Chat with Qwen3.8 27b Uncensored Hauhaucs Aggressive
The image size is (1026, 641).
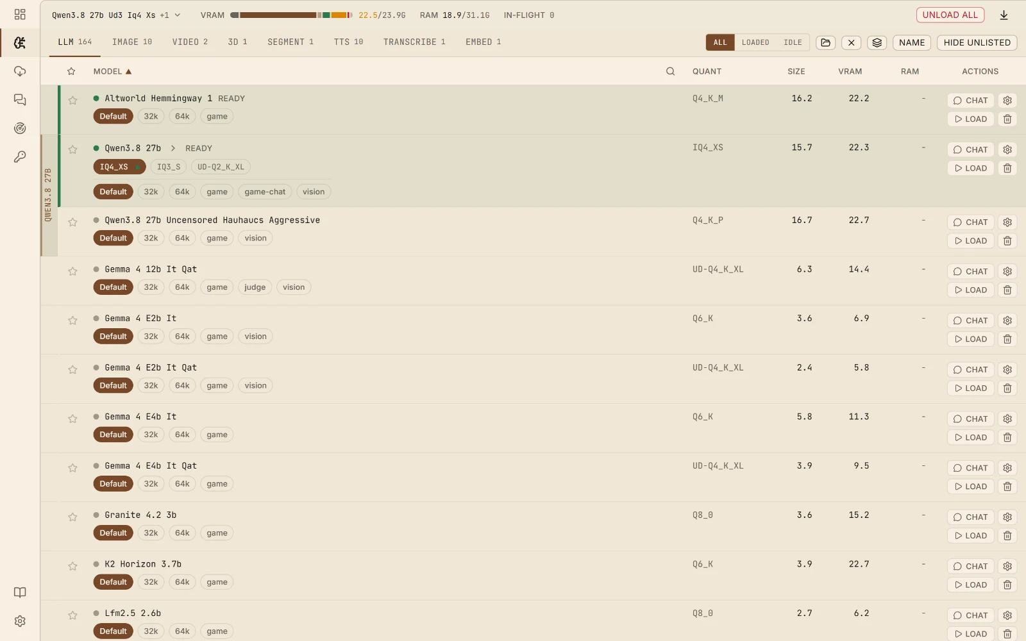(970, 222)
